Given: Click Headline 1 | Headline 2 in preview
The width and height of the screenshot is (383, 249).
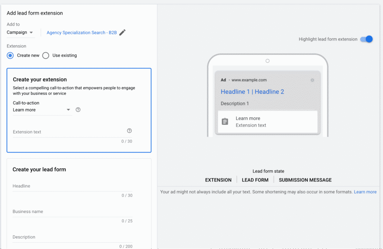Looking at the screenshot, I should pos(252,92).
